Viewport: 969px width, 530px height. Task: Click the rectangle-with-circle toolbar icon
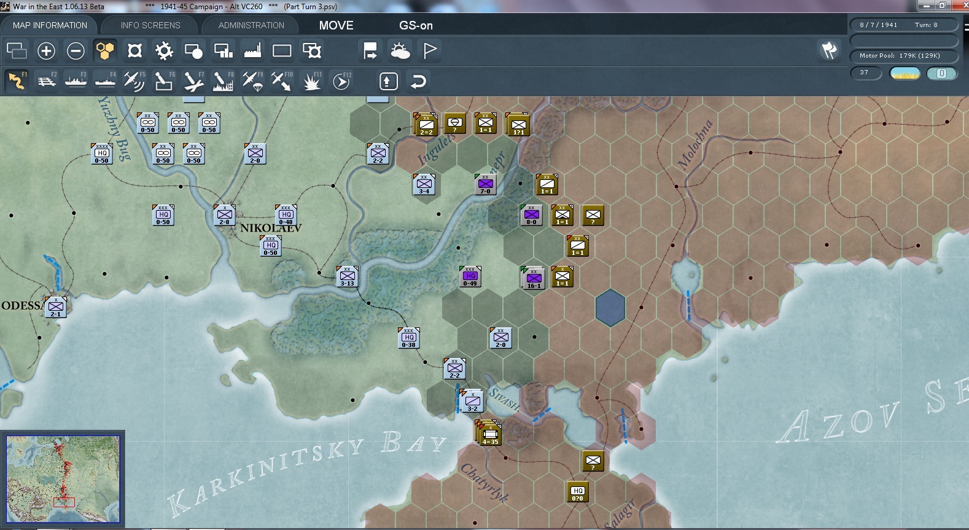point(193,51)
